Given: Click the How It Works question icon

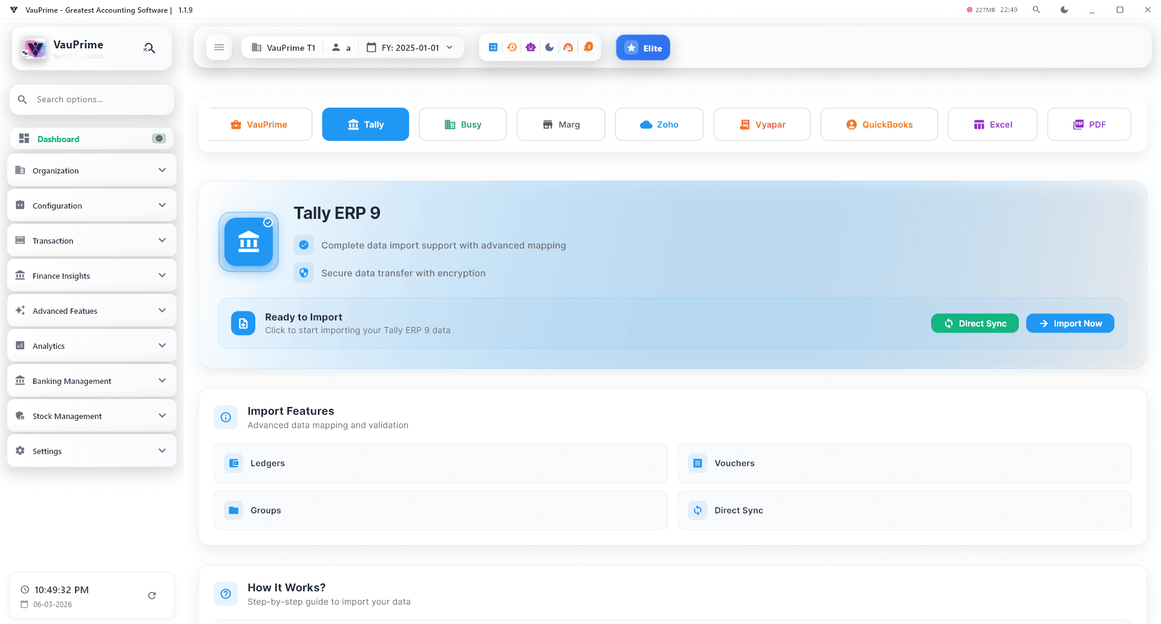Looking at the screenshot, I should (x=226, y=594).
